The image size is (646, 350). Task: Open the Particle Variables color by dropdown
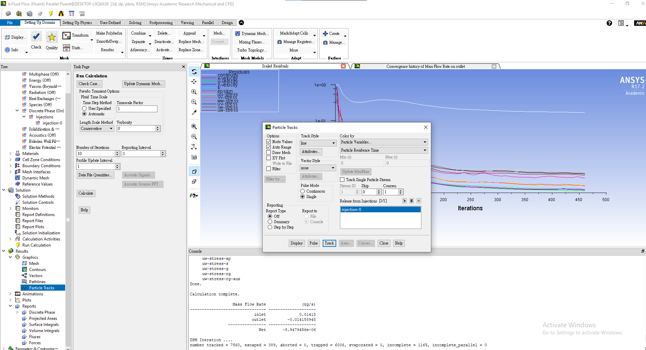tap(384, 142)
